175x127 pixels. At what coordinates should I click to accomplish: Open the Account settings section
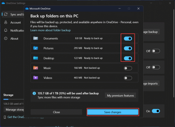pyautogui.click(x=13, y=22)
